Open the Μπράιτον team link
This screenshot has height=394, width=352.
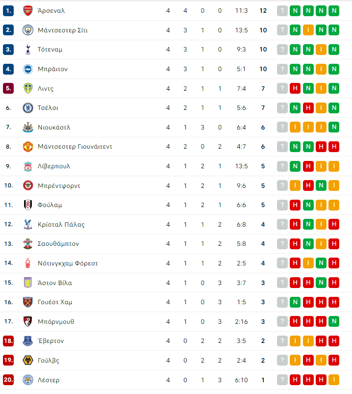pos(53,69)
